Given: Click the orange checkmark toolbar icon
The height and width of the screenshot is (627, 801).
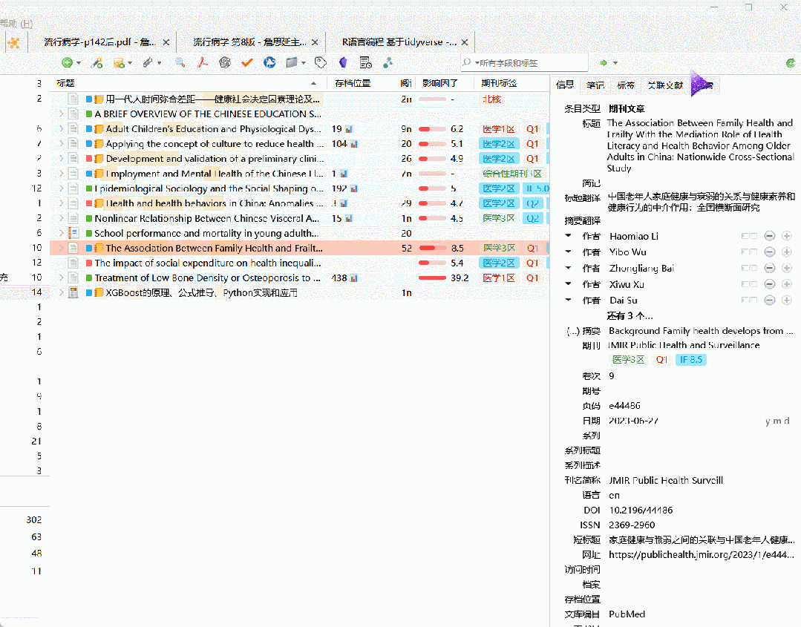Looking at the screenshot, I should tap(246, 62).
